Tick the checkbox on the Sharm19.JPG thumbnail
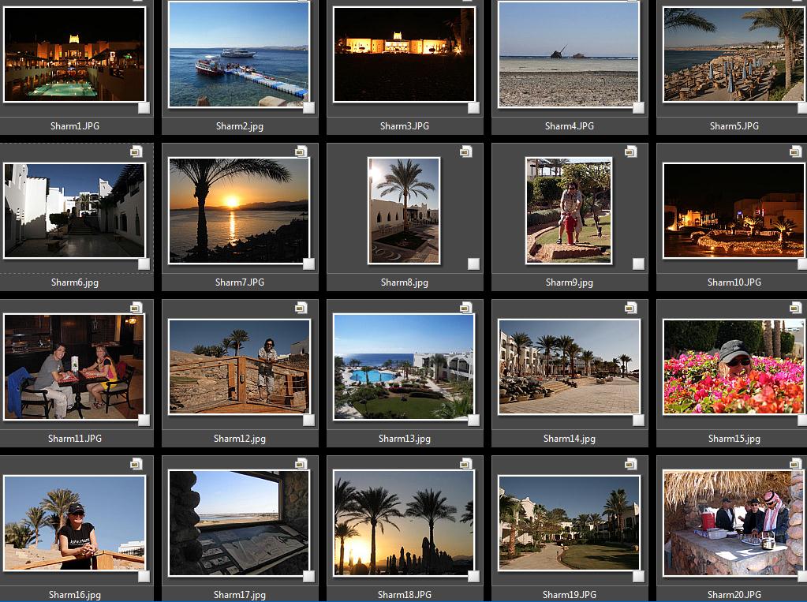 coord(638,576)
